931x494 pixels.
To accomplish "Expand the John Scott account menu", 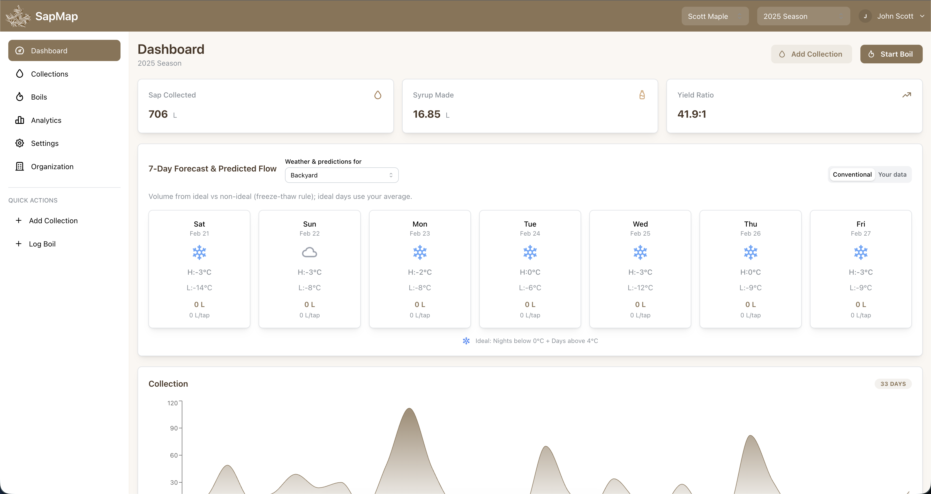I will coord(893,16).
